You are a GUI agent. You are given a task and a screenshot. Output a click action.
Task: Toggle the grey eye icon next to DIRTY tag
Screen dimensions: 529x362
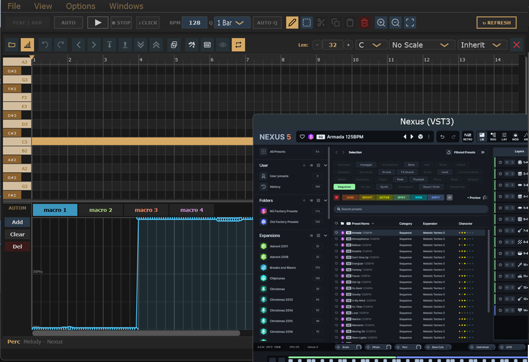click(x=450, y=198)
